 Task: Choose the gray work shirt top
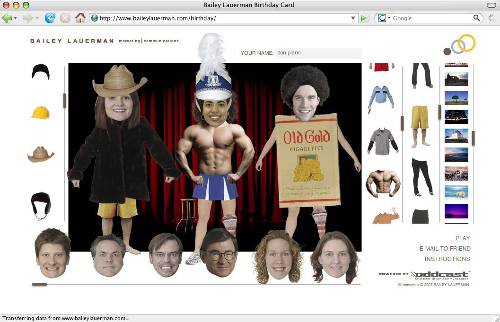[x=383, y=141]
